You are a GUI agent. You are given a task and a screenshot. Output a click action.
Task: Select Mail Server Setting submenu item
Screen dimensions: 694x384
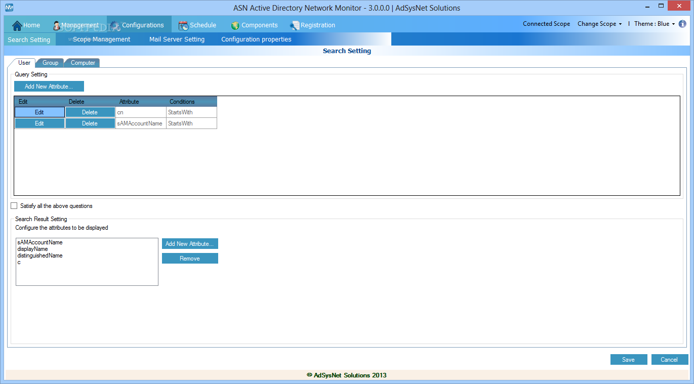click(x=177, y=39)
